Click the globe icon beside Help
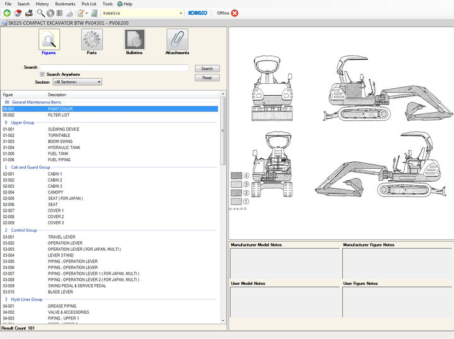This screenshot has height=339, width=454. 120,4
